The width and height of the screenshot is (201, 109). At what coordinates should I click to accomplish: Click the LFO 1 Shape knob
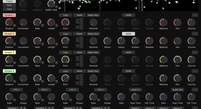pyautogui.click(x=23, y=97)
